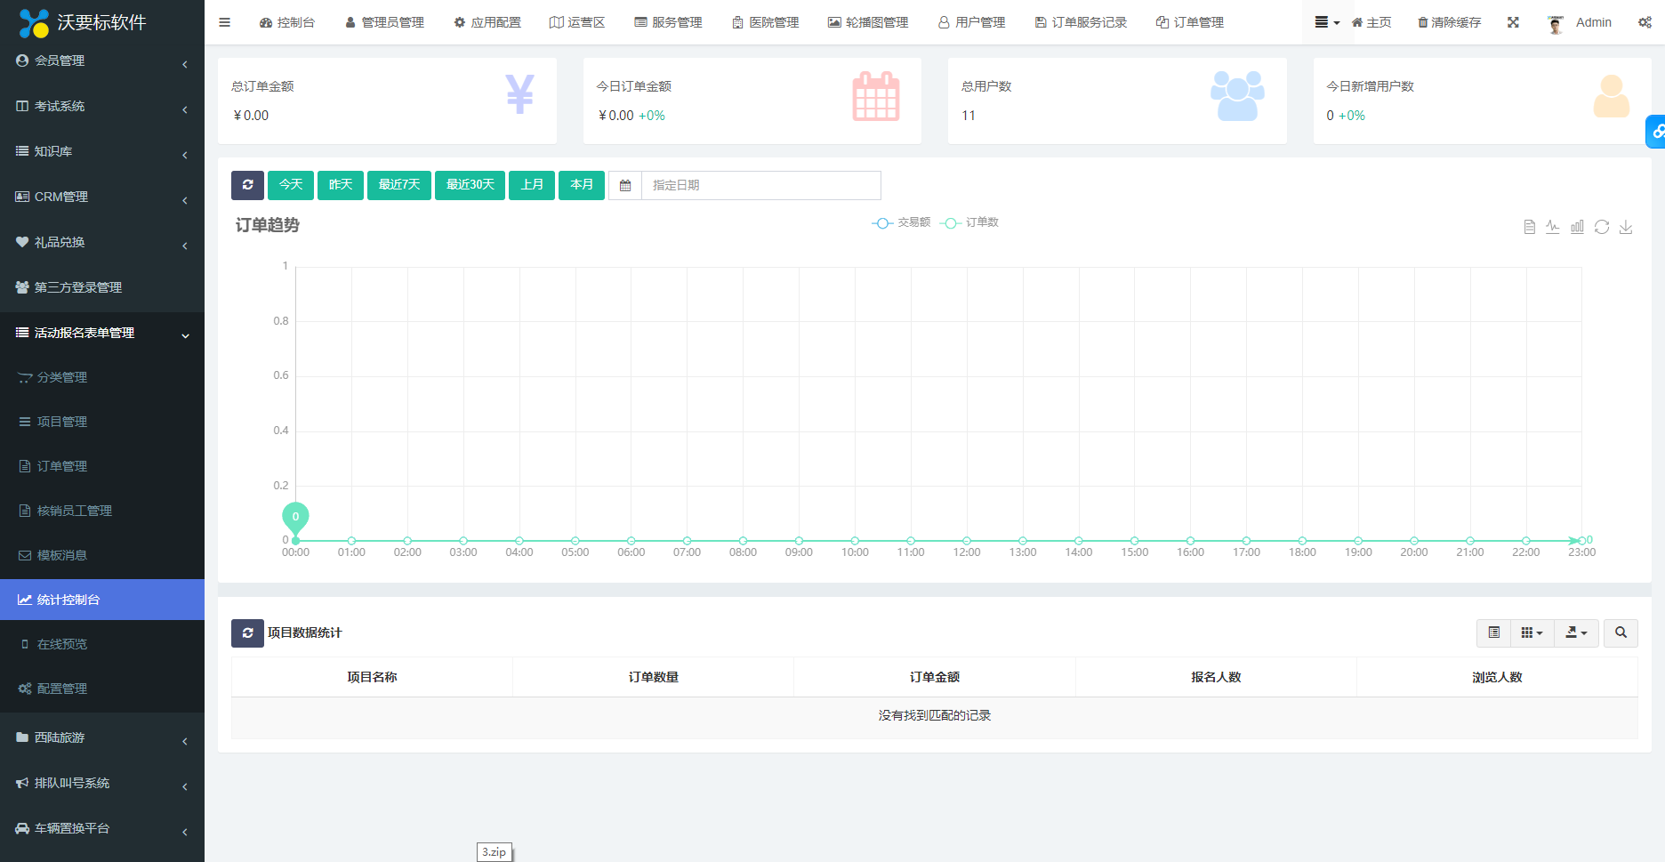
Task: Toggle the 订单数 series in chart legend
Action: [970, 222]
